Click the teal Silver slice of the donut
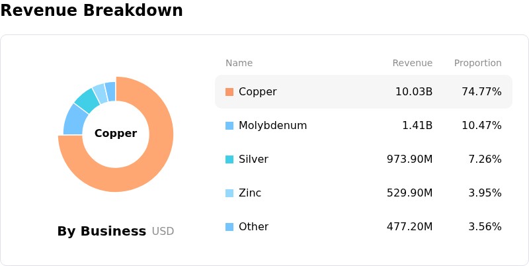 [87, 99]
